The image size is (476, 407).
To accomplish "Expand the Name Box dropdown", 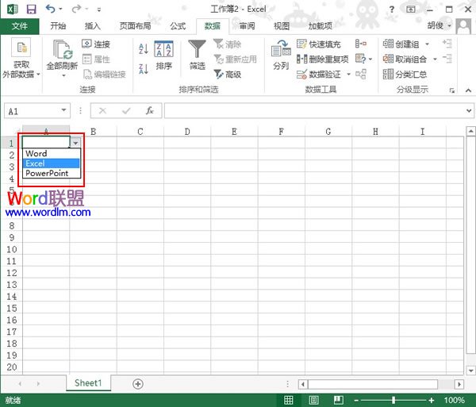I will 63,109.
